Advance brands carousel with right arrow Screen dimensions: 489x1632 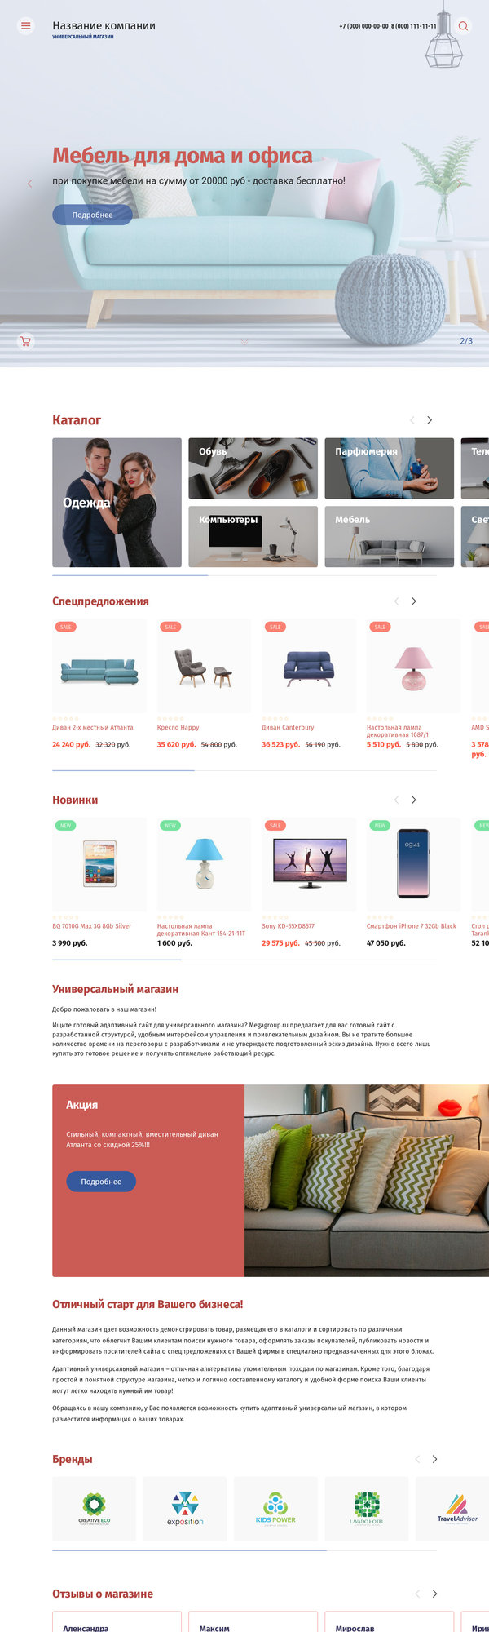(x=434, y=1459)
